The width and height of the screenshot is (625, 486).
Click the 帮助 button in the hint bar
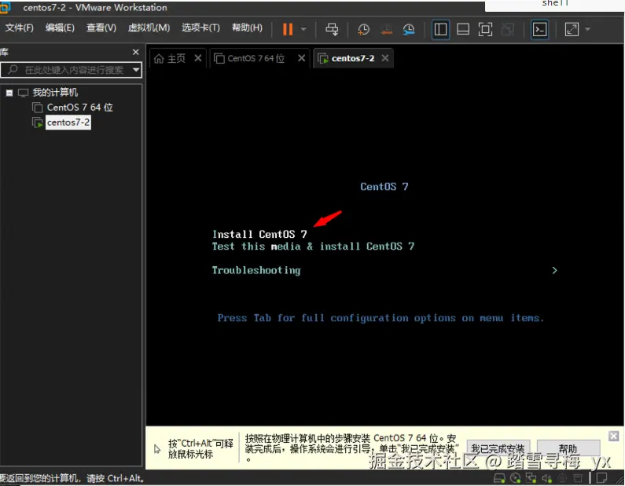(x=568, y=448)
